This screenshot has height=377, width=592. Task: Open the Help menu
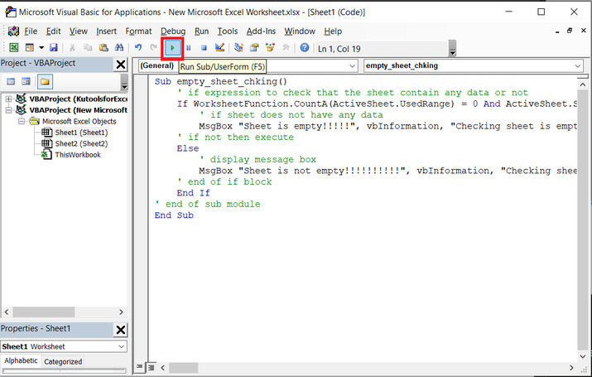(x=333, y=31)
